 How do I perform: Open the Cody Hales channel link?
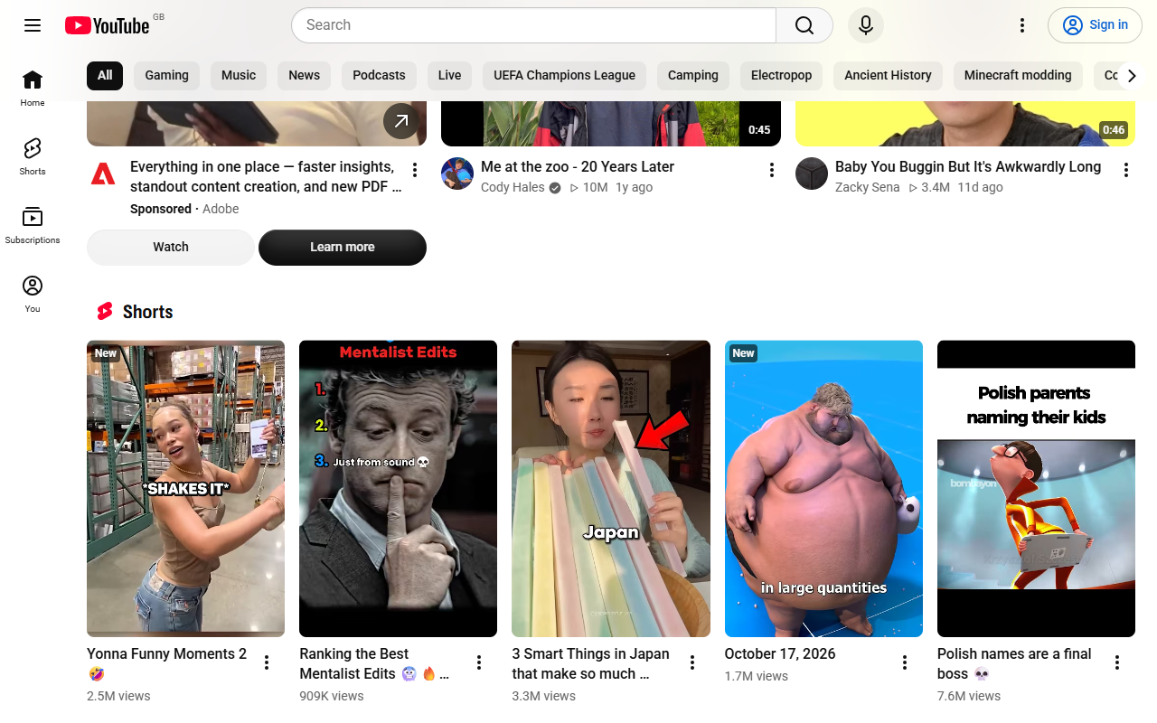[x=513, y=188]
